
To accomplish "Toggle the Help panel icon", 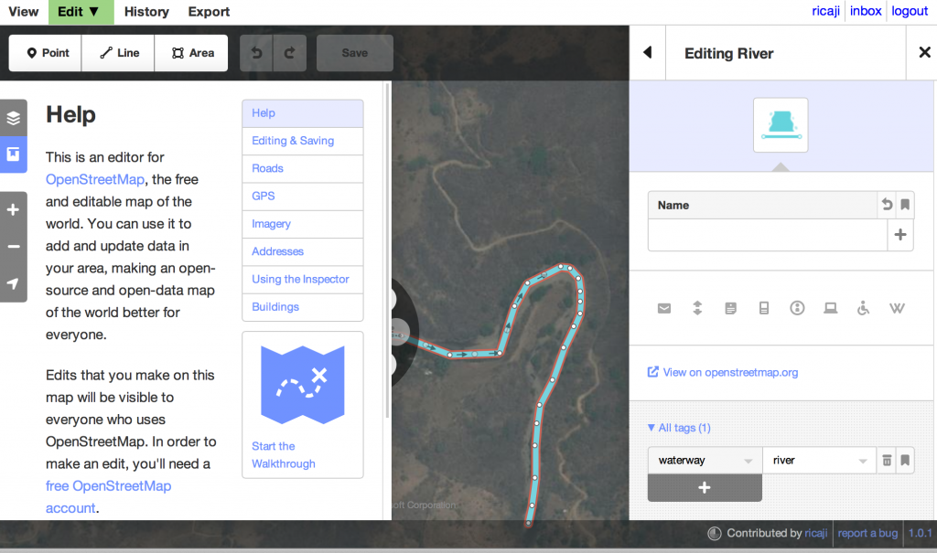I will [13, 154].
